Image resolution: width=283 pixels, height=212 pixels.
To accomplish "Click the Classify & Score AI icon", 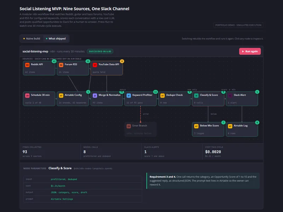I will coord(196,95).
